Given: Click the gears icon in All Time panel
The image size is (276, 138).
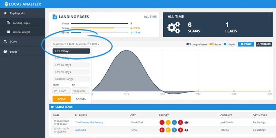Looking at the screenshot, I should [x=174, y=28].
